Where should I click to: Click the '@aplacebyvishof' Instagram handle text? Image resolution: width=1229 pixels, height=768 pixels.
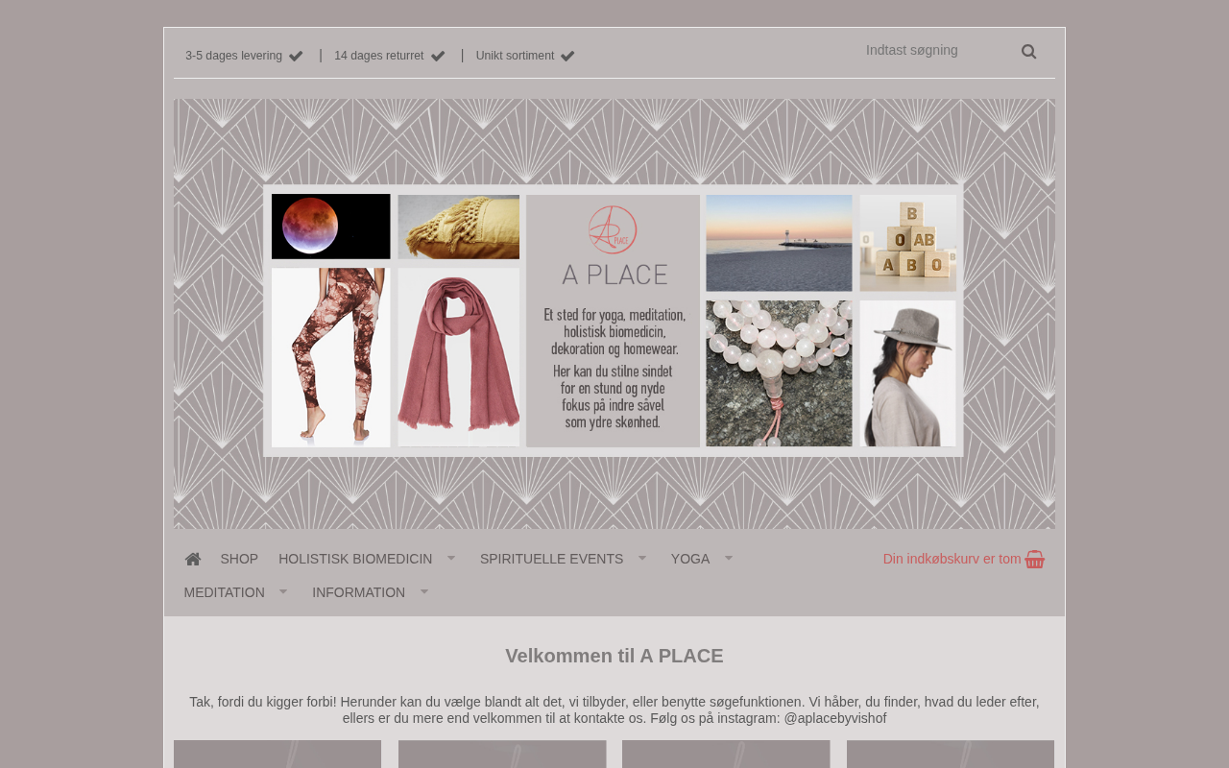coord(835,718)
